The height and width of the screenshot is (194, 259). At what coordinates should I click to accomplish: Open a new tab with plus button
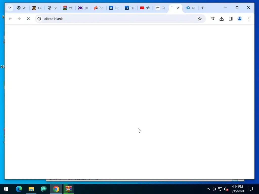203,8
